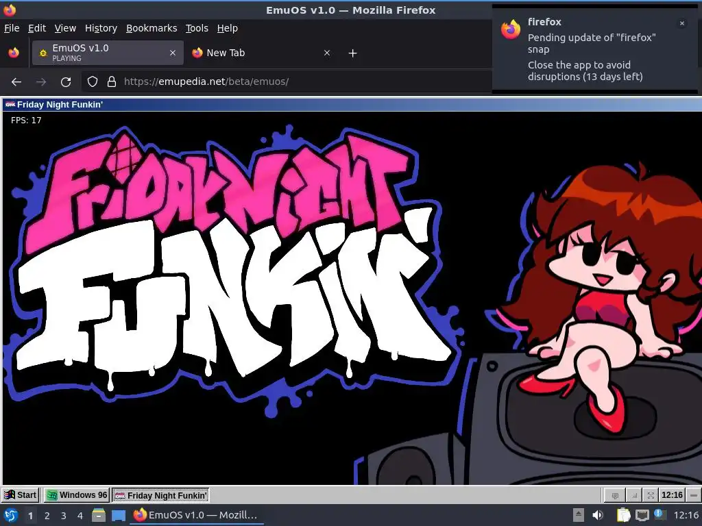Click the tracking protection shield icon
This screenshot has width=702, height=526.
[93, 82]
